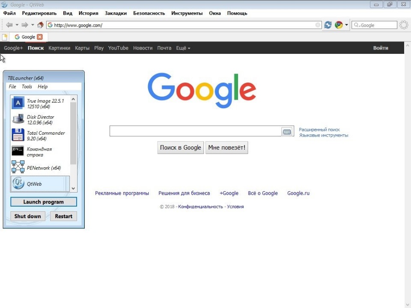Click Google favicon in address bar
Screen dimensions: 411x308
(x=50, y=25)
